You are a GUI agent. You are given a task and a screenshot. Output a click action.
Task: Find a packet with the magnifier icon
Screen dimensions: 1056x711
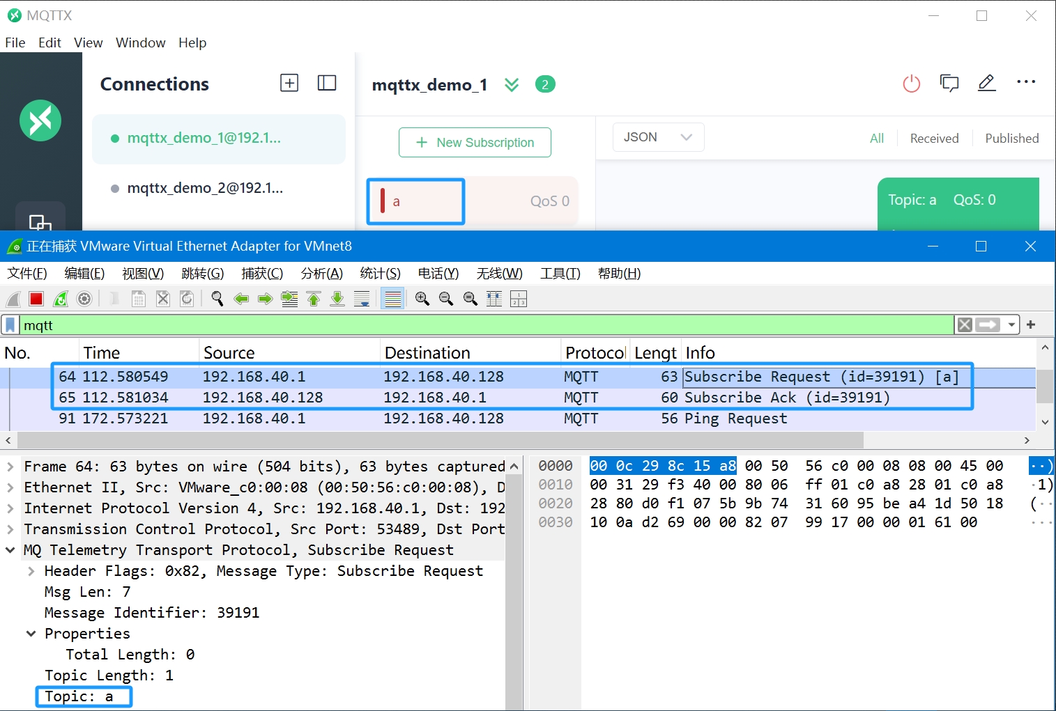click(x=217, y=299)
